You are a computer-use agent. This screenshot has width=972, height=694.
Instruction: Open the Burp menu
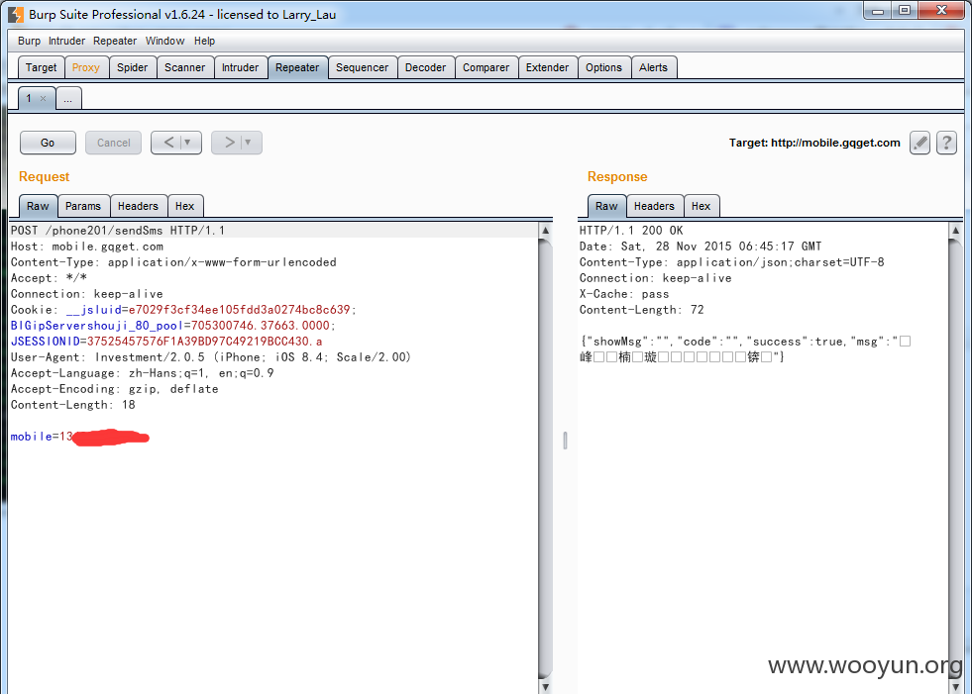coord(29,41)
